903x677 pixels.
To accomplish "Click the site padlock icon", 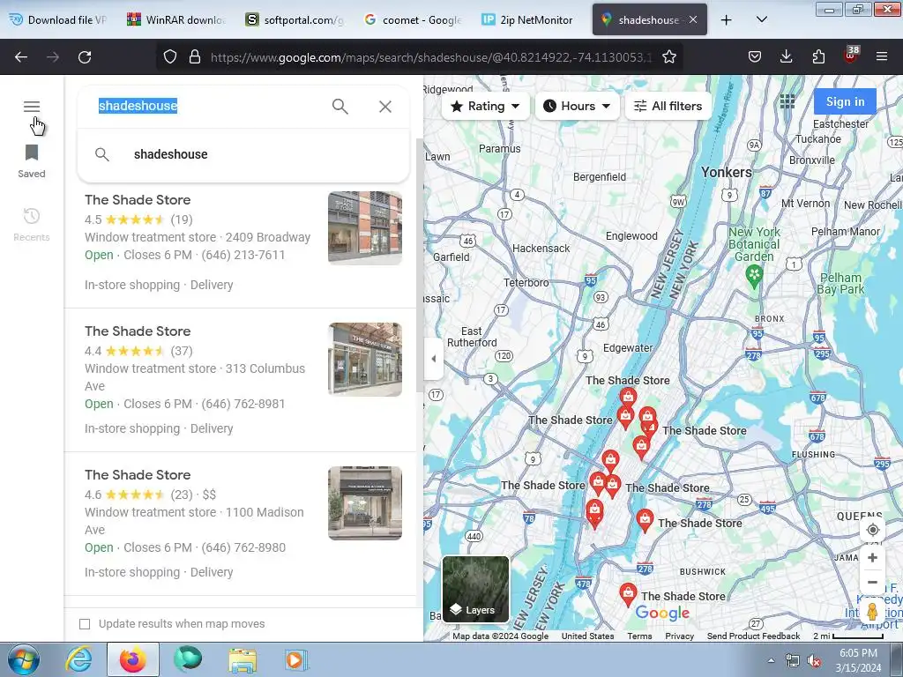I will tap(195, 56).
